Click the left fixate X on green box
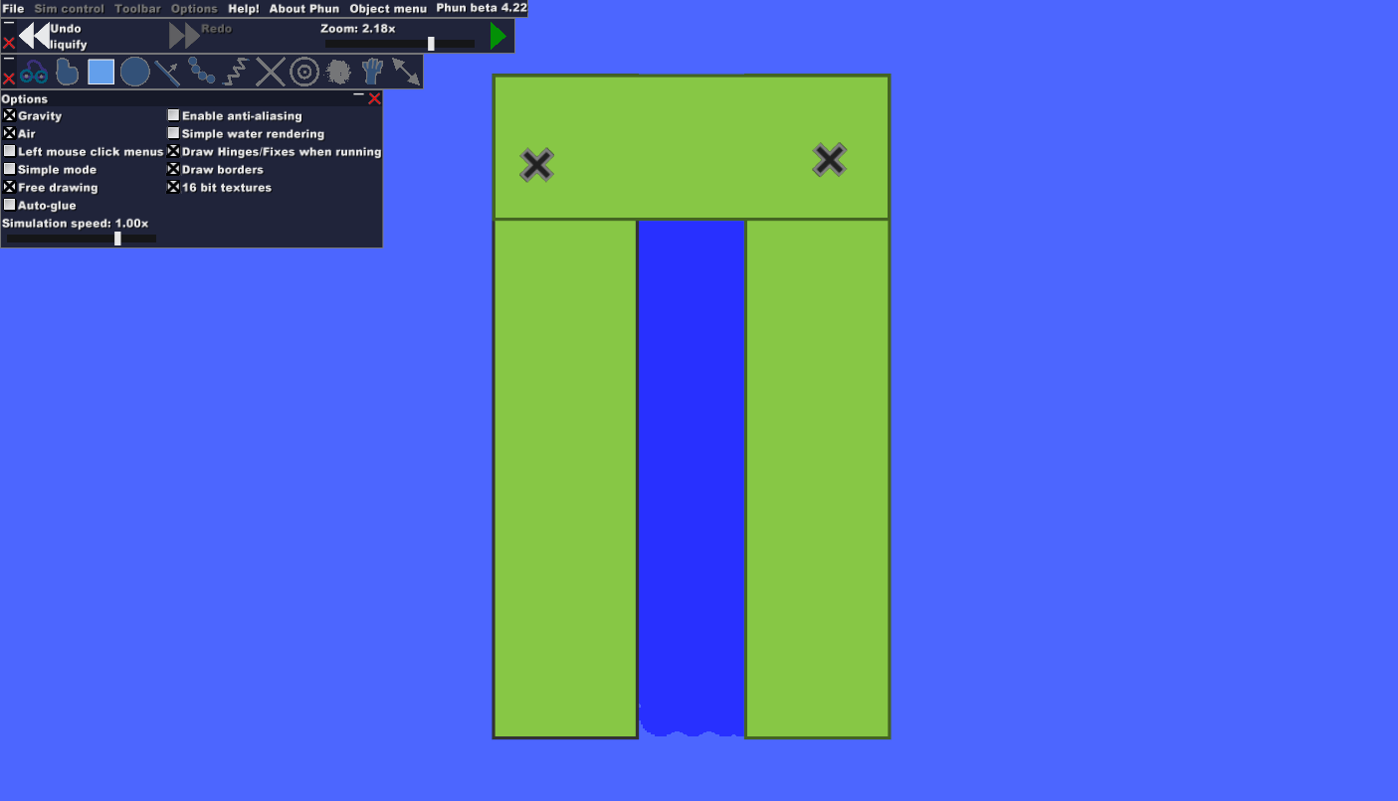 tap(536, 165)
